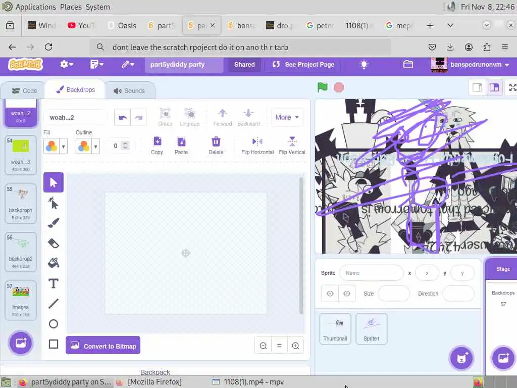
Task: Zoom in the paint canvas
Action: point(295,346)
